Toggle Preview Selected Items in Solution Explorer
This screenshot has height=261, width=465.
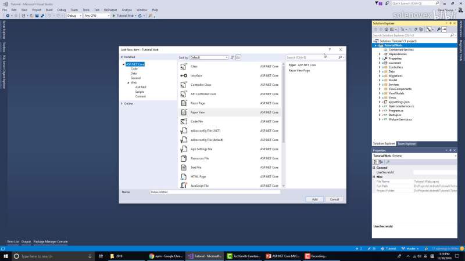(x=444, y=30)
